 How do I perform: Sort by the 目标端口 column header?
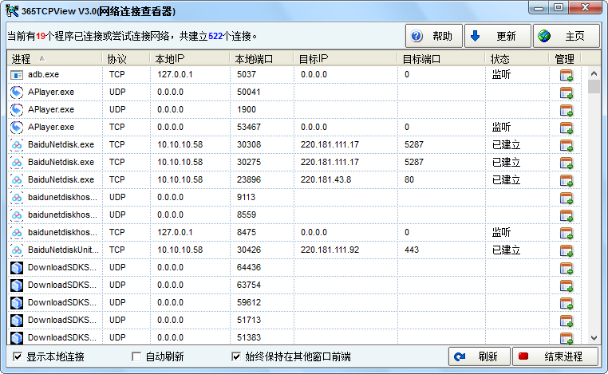click(x=441, y=59)
